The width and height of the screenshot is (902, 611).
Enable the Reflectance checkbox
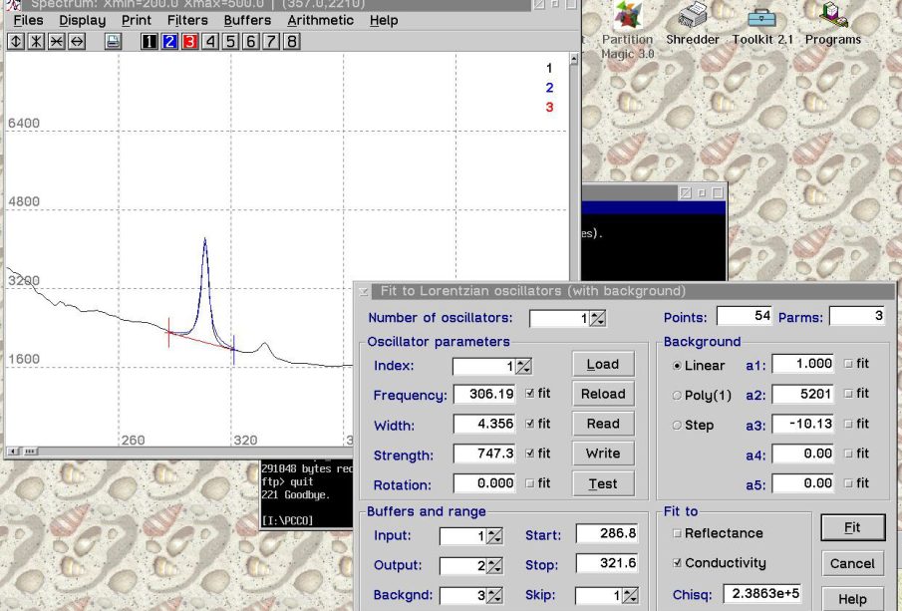pyautogui.click(x=678, y=534)
